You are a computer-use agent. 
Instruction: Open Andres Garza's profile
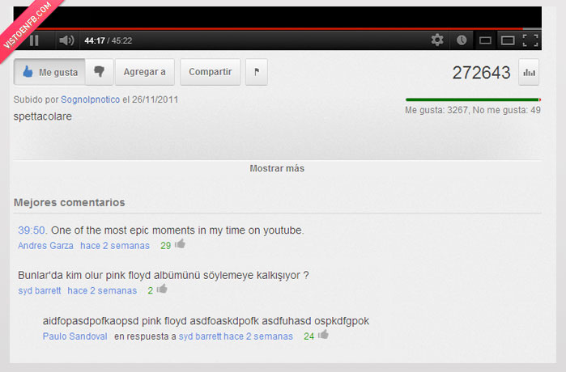45,246
